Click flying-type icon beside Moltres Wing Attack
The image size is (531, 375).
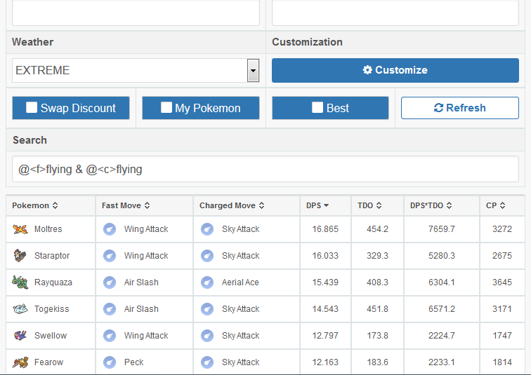[x=110, y=229]
